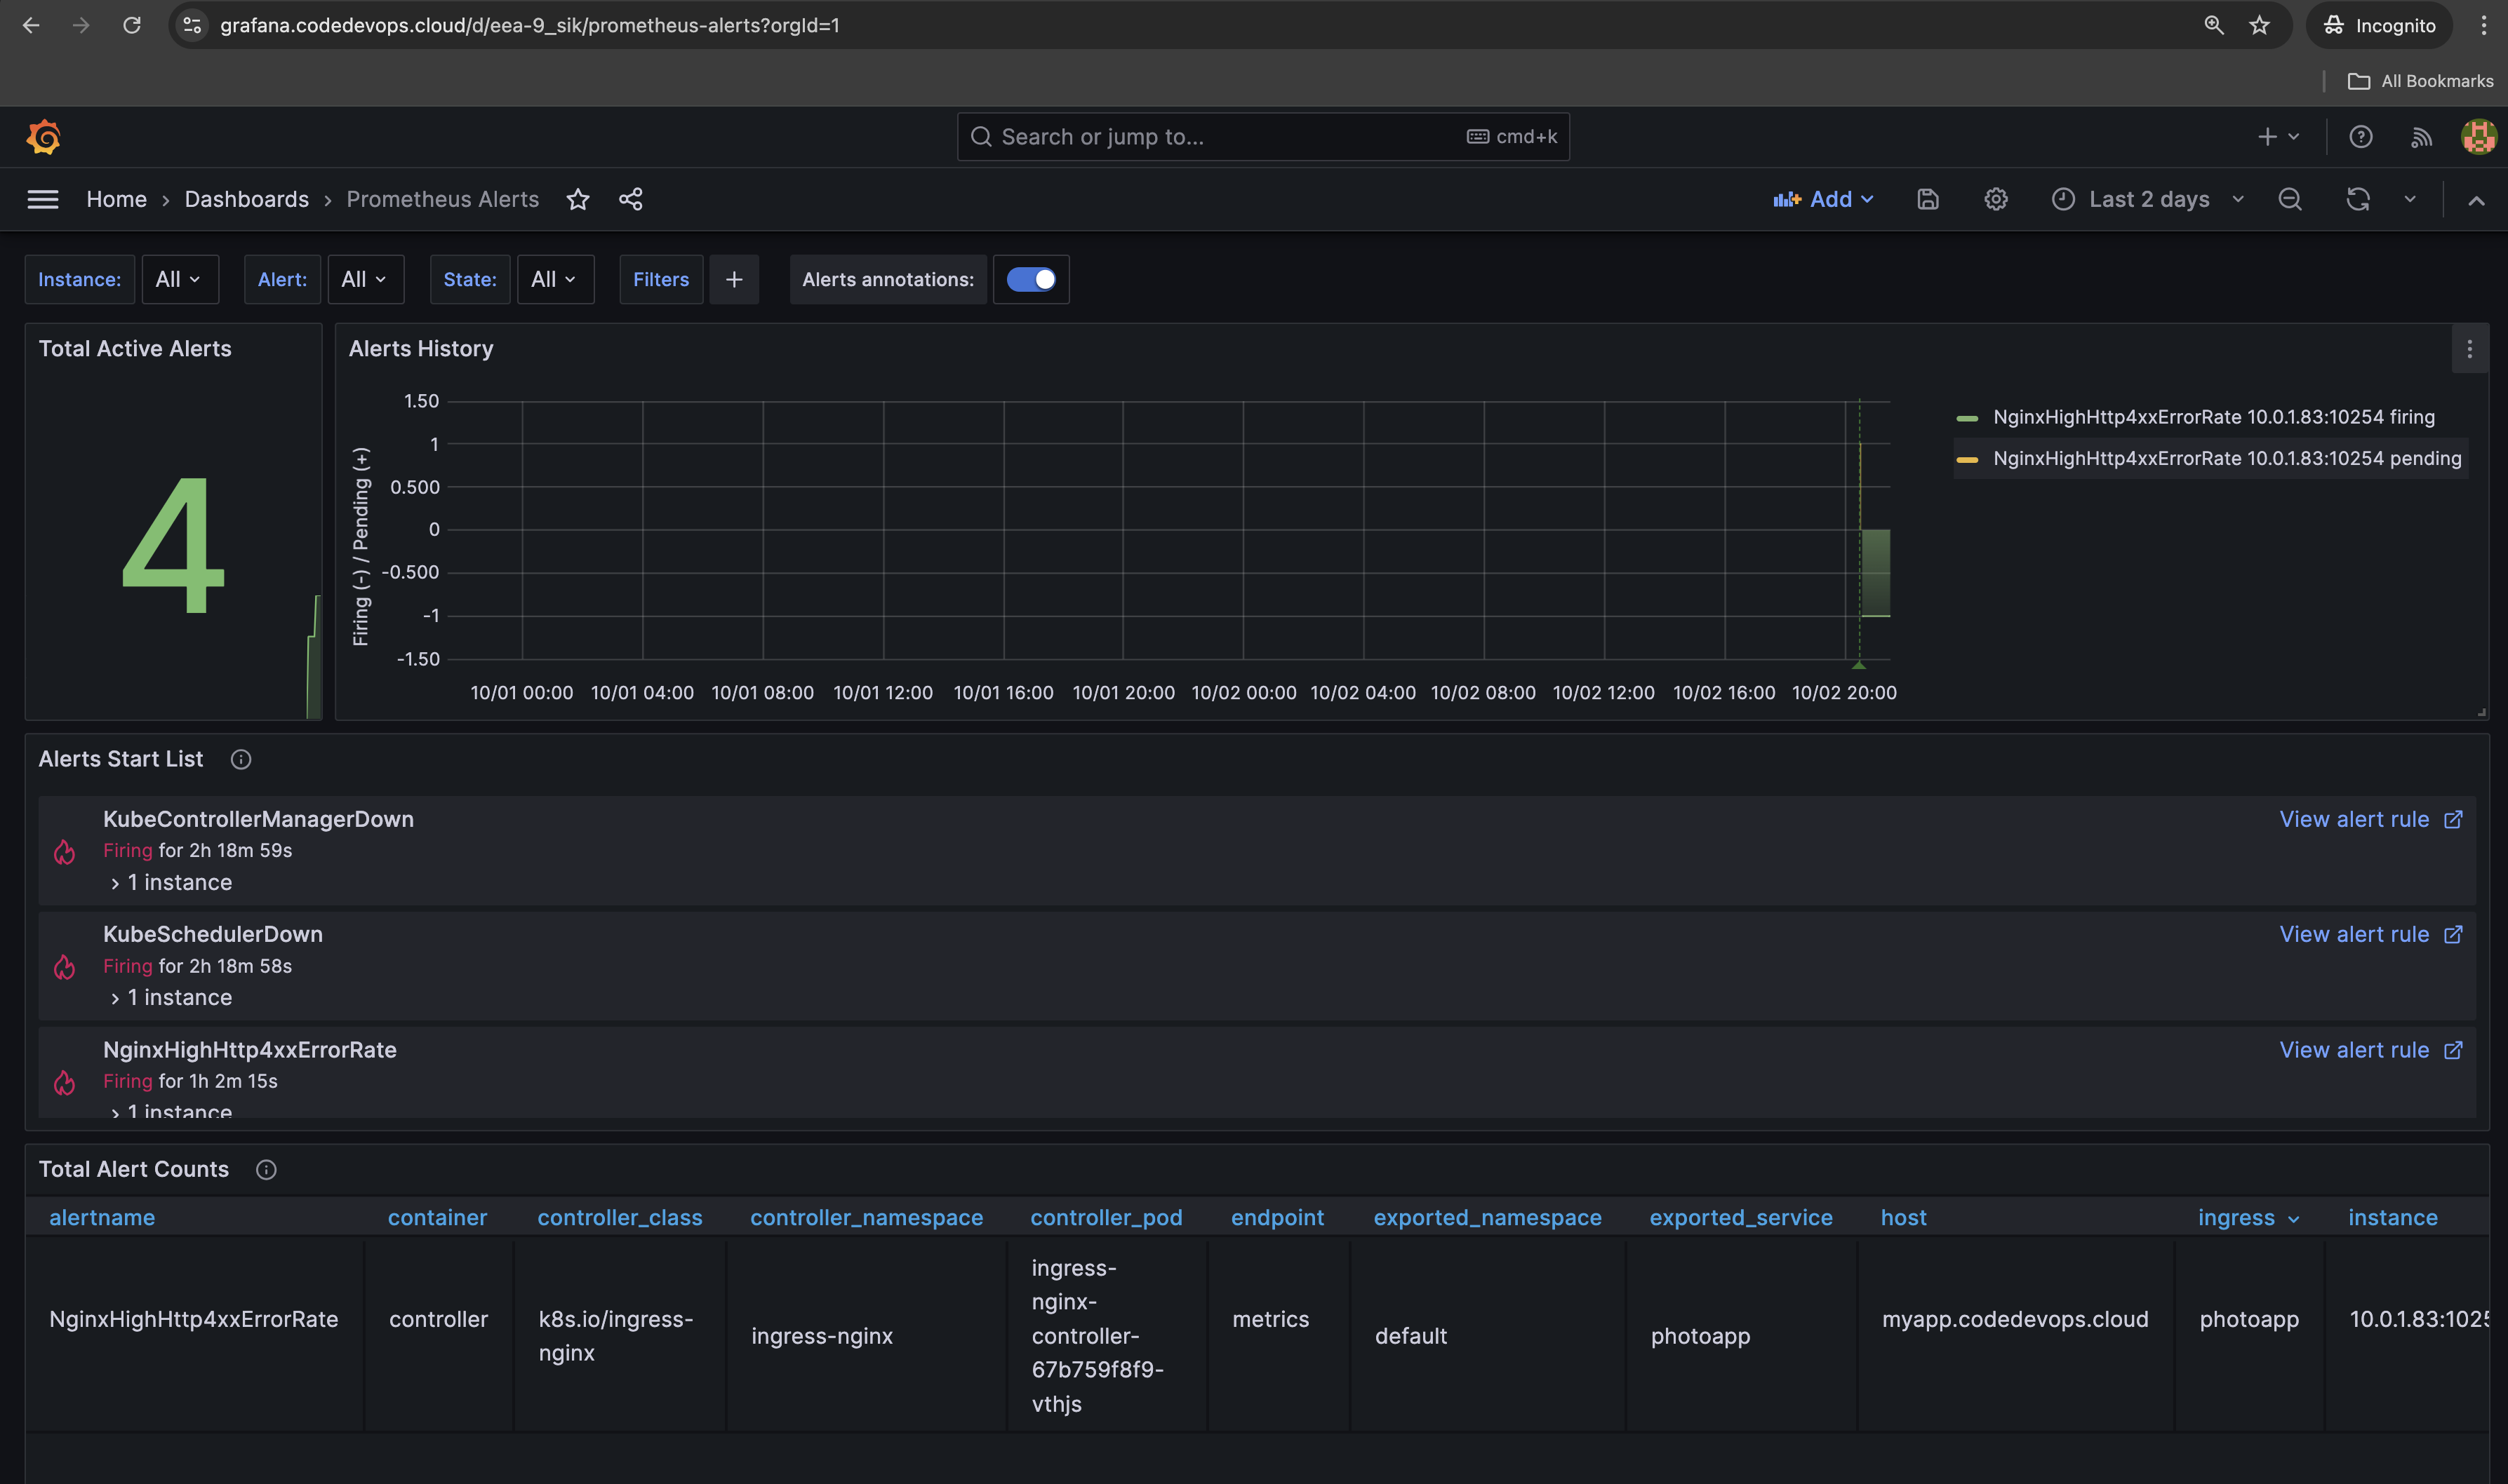Viewport: 2508px width, 1484px height.
Task: Click yellow pending legend color swatch
Action: coord(1967,460)
